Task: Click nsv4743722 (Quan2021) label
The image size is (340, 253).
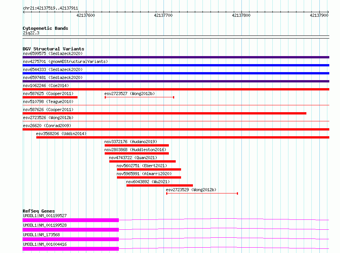Action: (133, 158)
